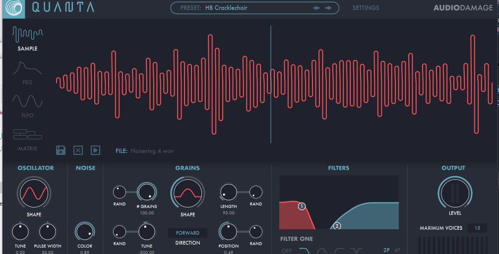
Task: Click the grain LENGTH knob
Action: click(229, 192)
